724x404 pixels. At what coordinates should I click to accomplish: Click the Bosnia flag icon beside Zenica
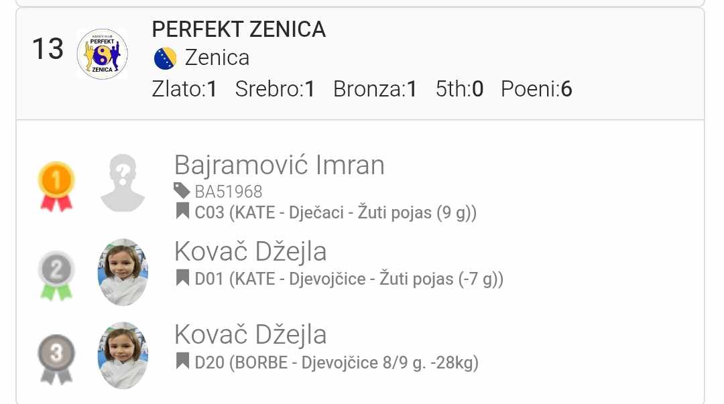pyautogui.click(x=165, y=58)
